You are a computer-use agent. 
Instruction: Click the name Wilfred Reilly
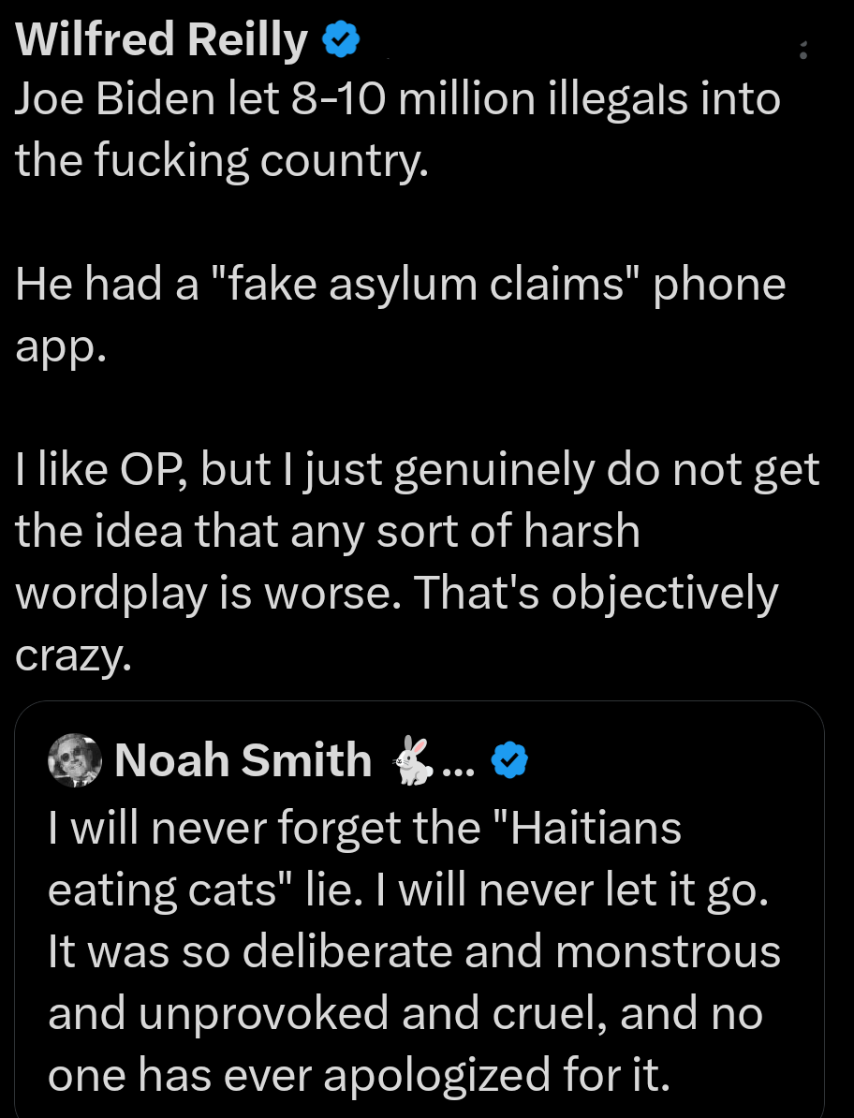tap(159, 38)
